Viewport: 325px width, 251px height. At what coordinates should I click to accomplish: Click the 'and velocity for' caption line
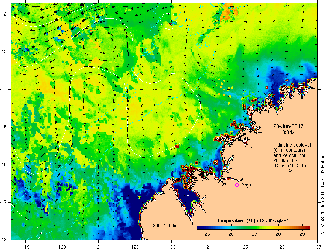coord(289,155)
